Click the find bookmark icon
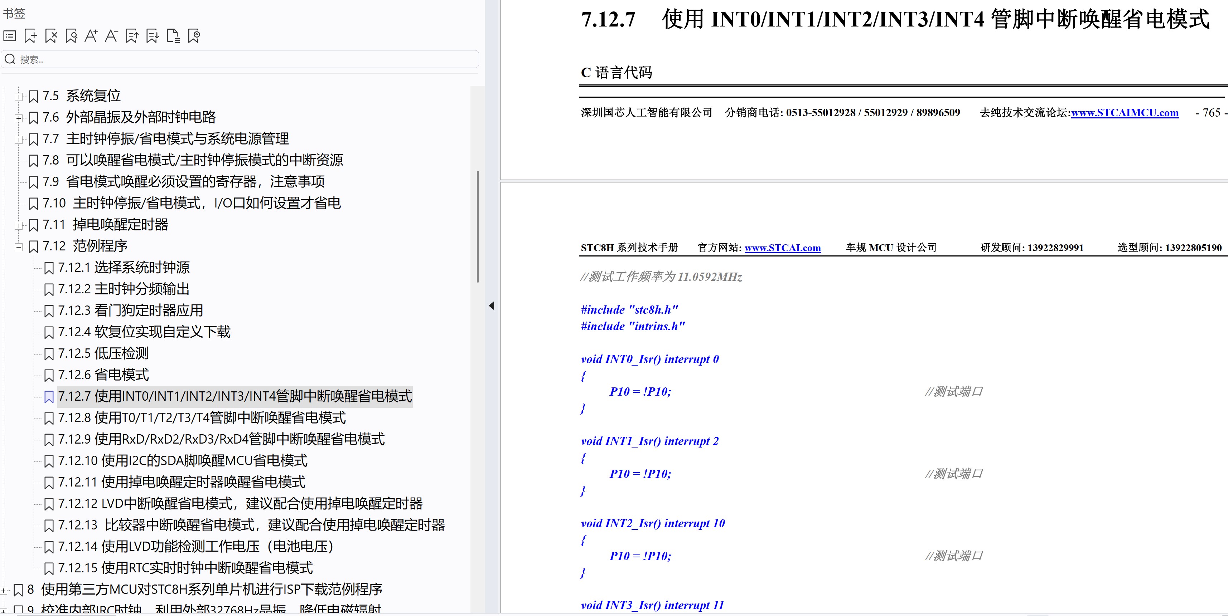Screen dimensions: 1228x616 pyautogui.click(x=72, y=36)
